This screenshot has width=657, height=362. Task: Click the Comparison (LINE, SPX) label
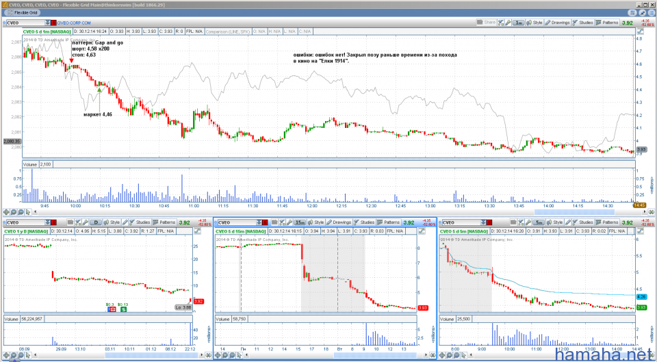[227, 31]
